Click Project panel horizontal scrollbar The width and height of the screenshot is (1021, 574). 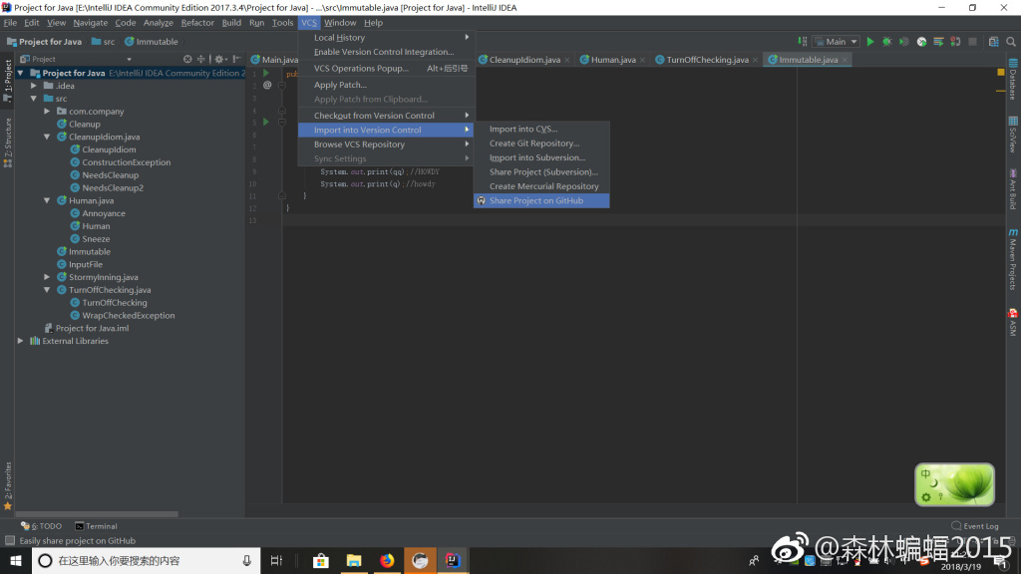pos(97,514)
